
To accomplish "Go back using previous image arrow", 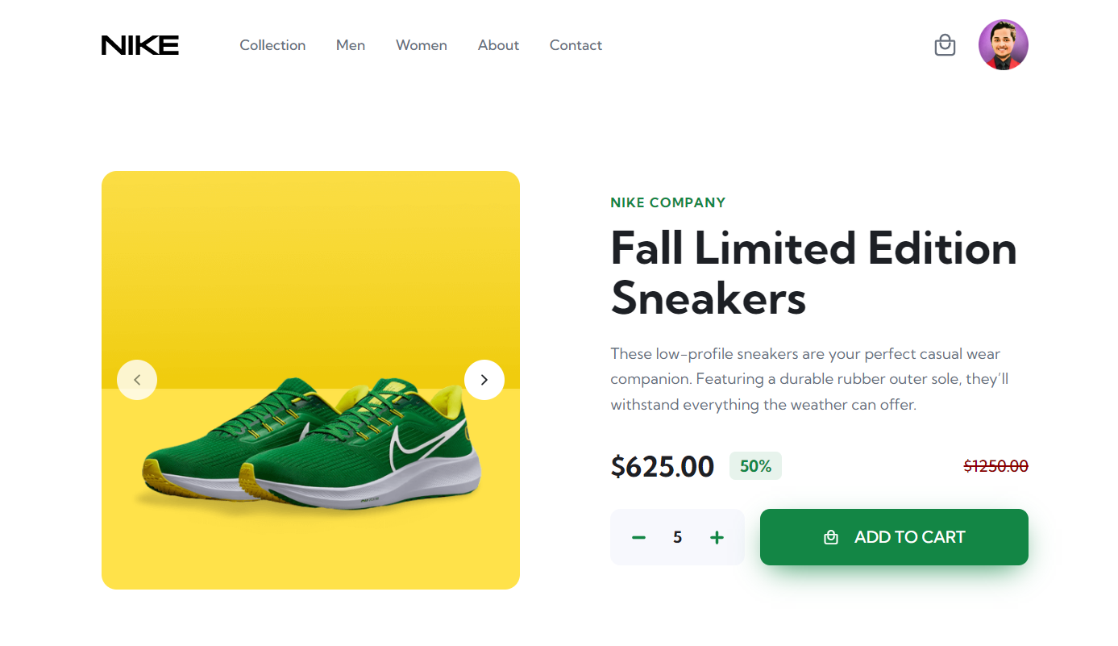I will coord(137,379).
